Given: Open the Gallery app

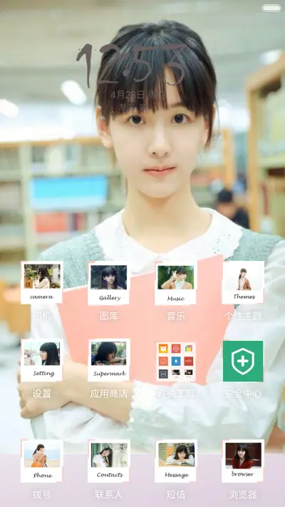Looking at the screenshot, I should tap(109, 283).
